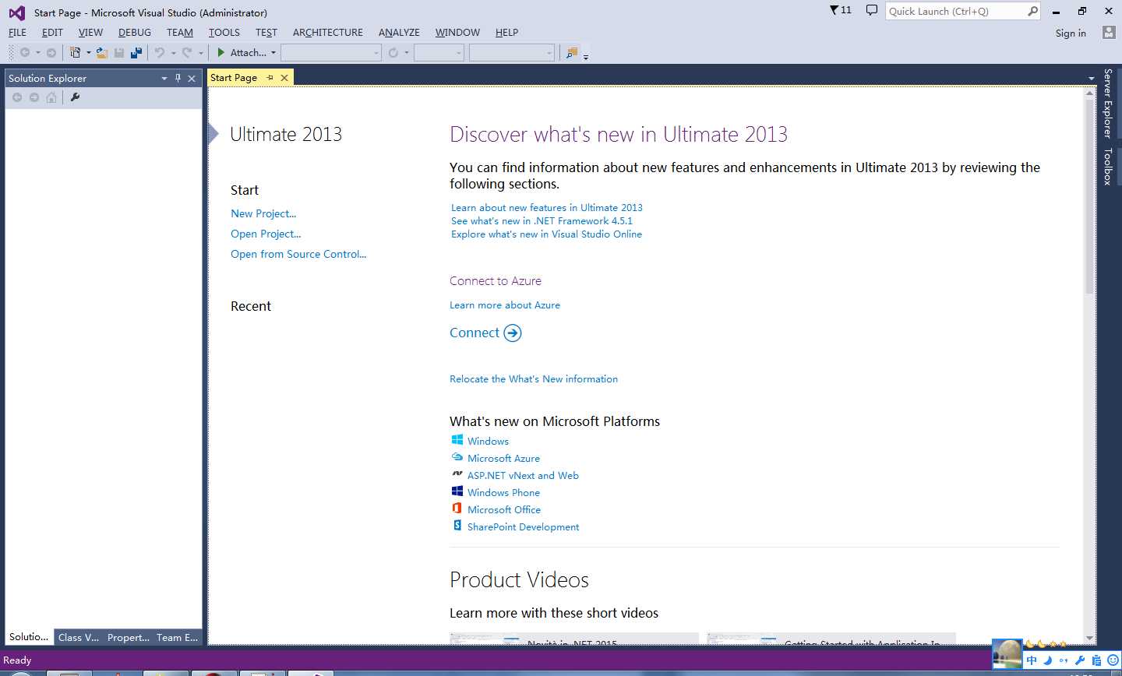
Task: Open the Redo history dropdown arrow
Action: (200, 53)
